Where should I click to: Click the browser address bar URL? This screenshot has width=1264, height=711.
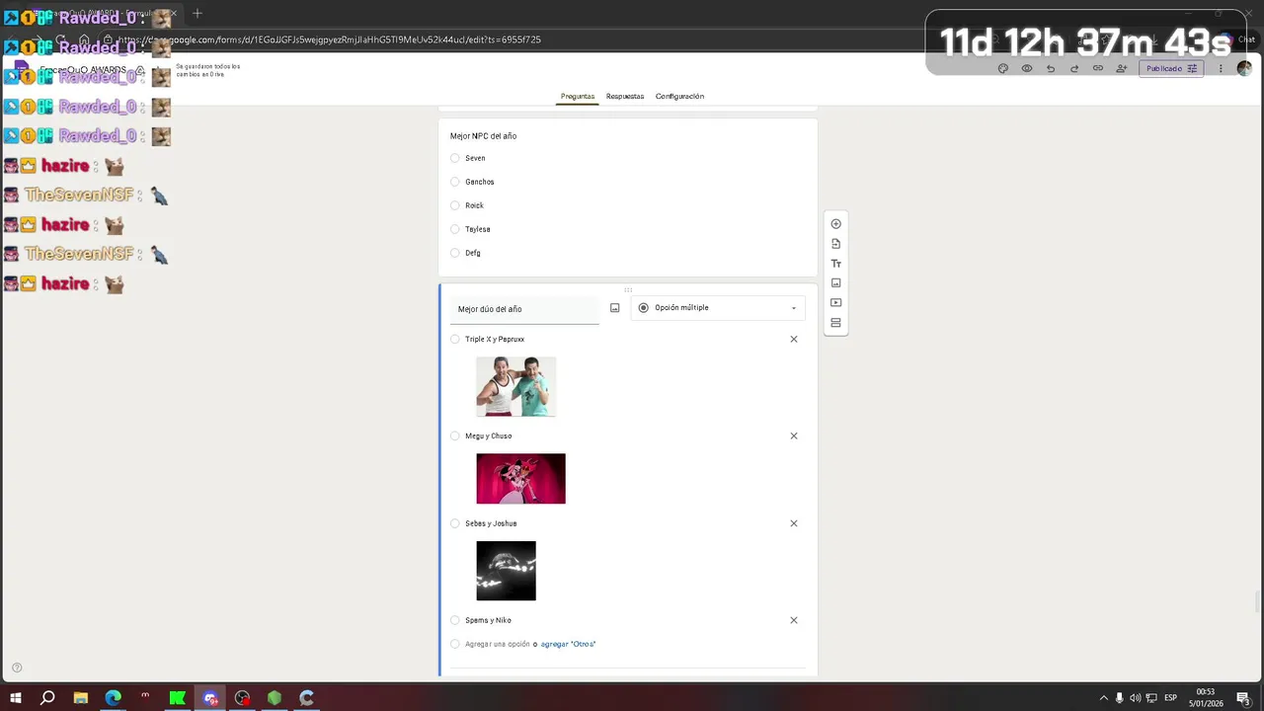click(330, 39)
